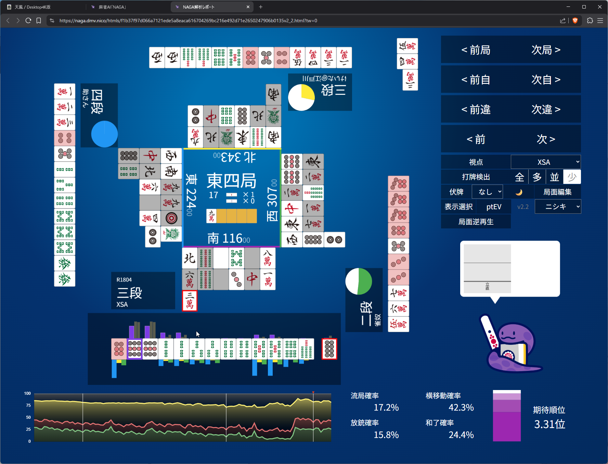
Task: Click the share icon in the address bar
Action: tap(562, 21)
